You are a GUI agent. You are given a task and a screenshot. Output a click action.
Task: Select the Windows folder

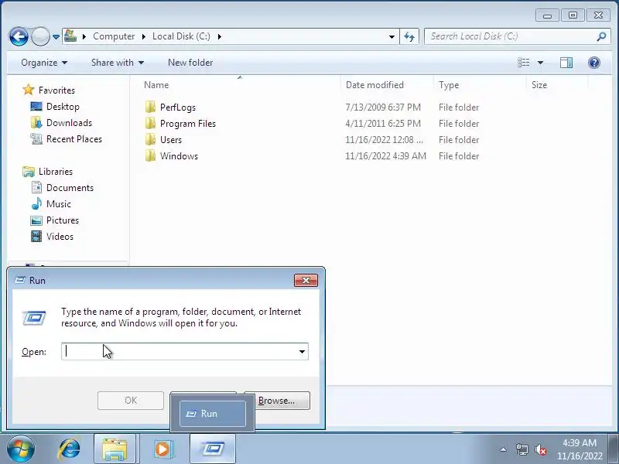pyautogui.click(x=179, y=156)
